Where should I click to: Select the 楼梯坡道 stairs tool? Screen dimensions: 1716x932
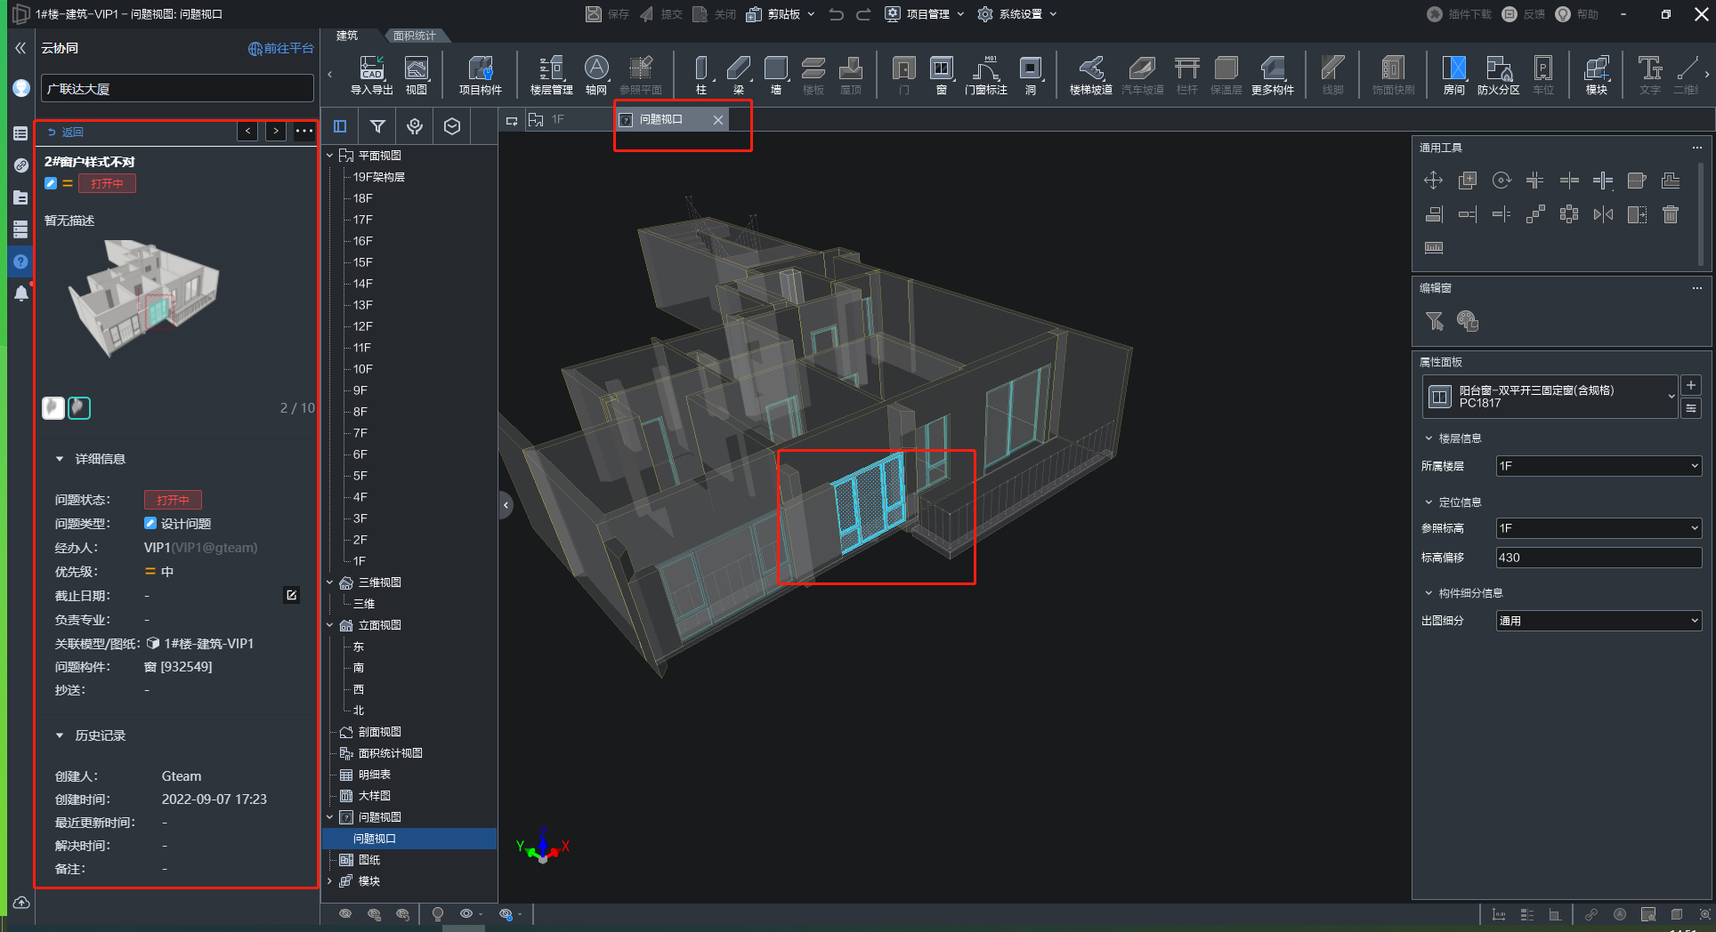pyautogui.click(x=1091, y=75)
